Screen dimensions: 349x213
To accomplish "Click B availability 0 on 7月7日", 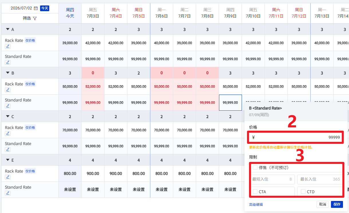I will [x=184, y=73].
